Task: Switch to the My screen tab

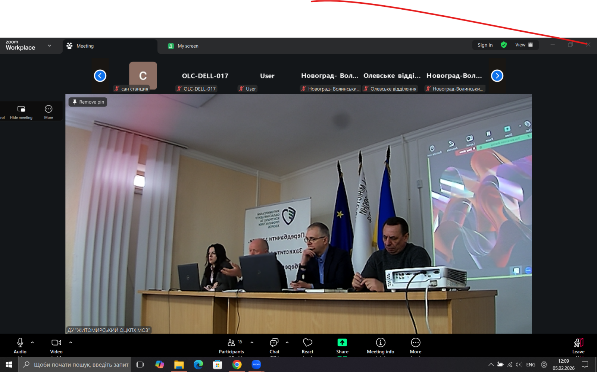Action: [x=188, y=46]
